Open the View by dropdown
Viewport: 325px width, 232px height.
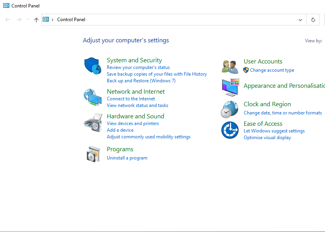pyautogui.click(x=323, y=40)
